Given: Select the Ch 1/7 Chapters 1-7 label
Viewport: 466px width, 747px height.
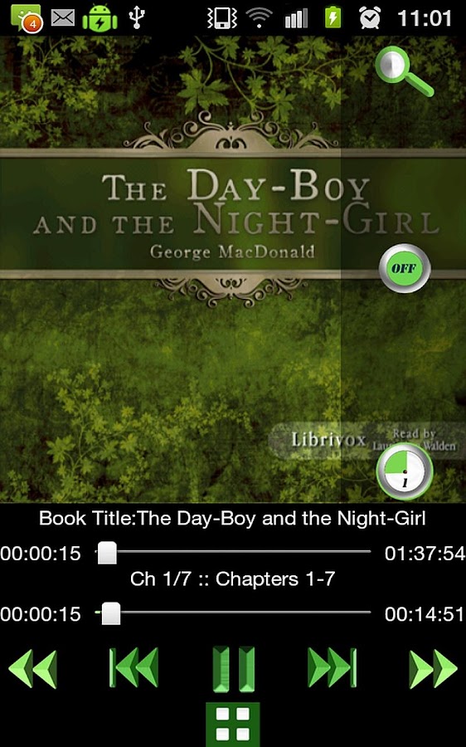Looking at the screenshot, I should click(233, 579).
